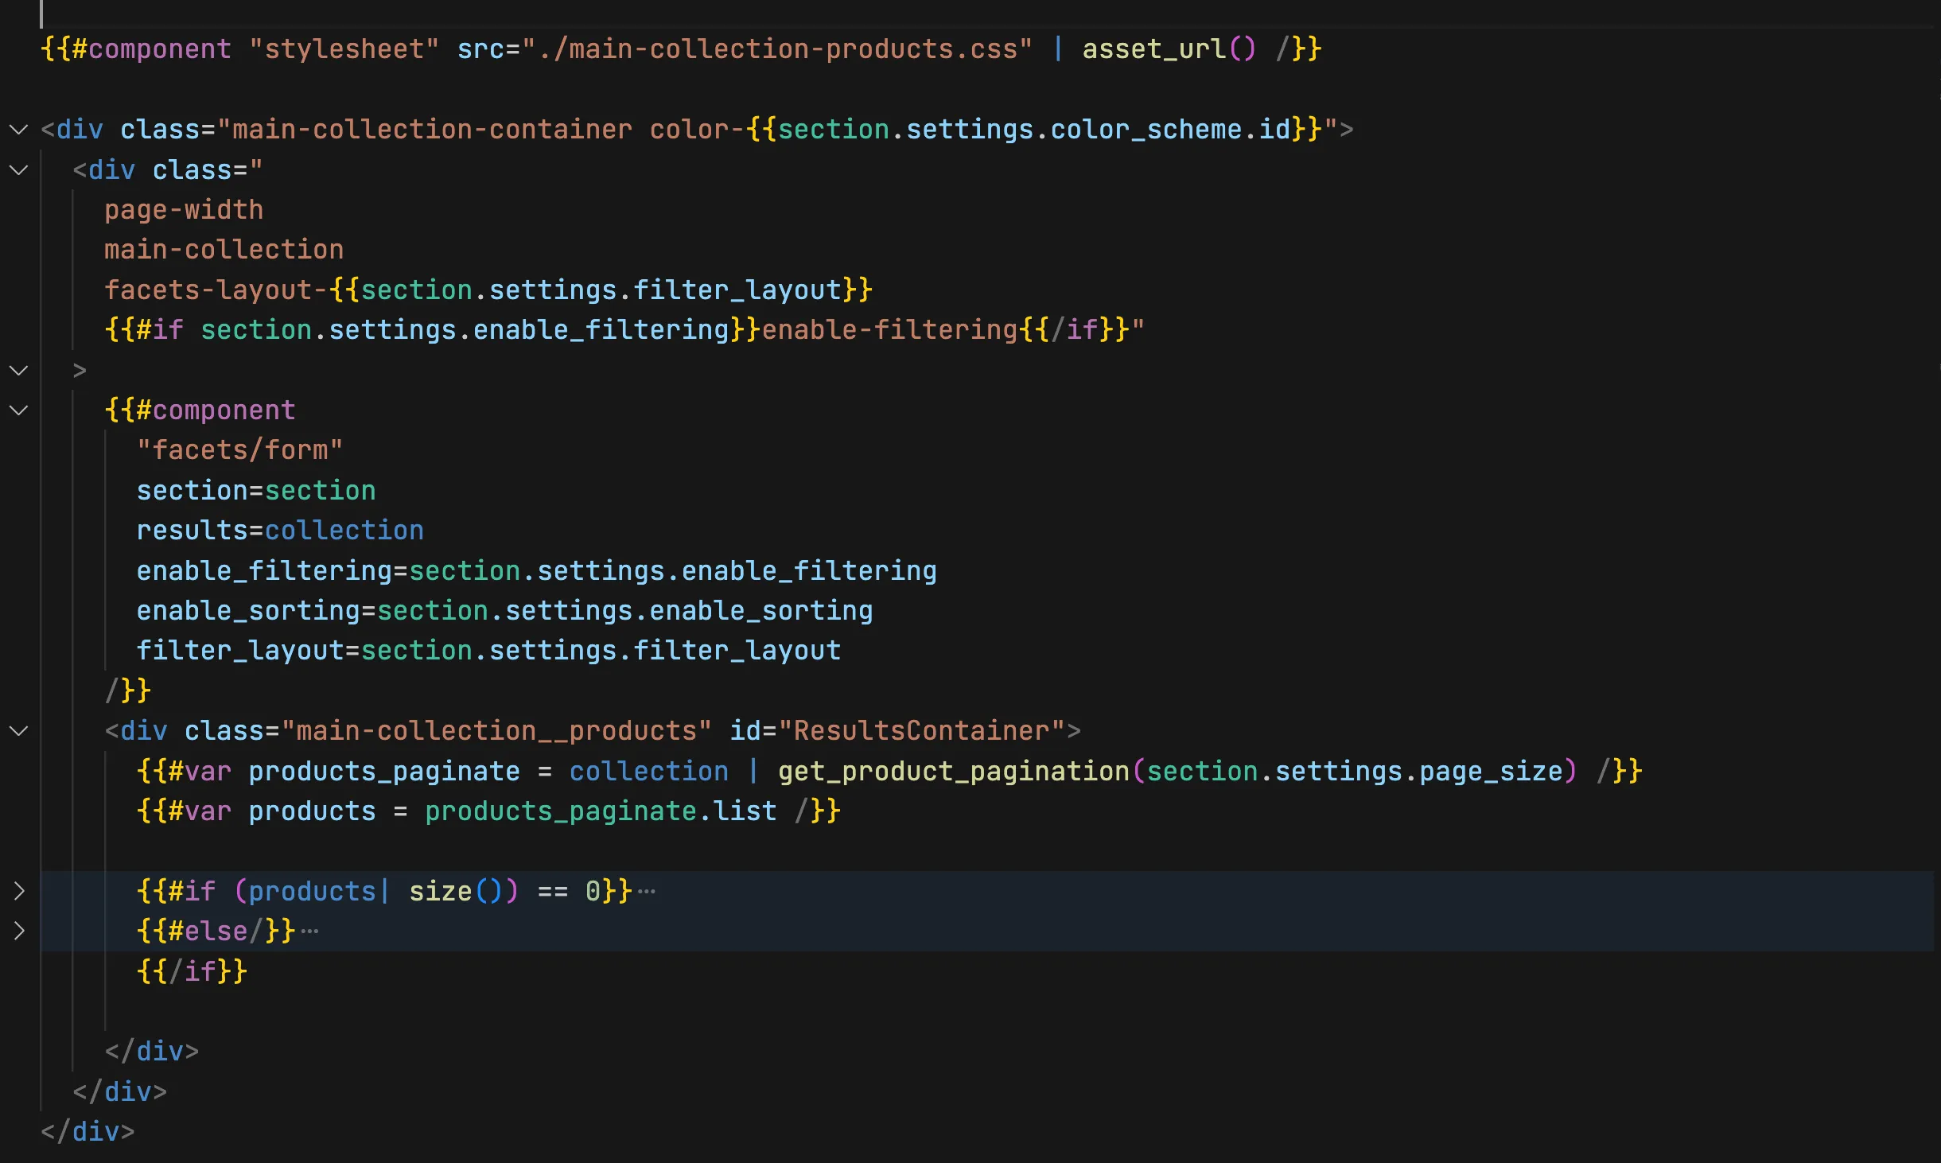Click the ellipsis after == 0}} to unfold
1941x1163 pixels.
point(647,892)
